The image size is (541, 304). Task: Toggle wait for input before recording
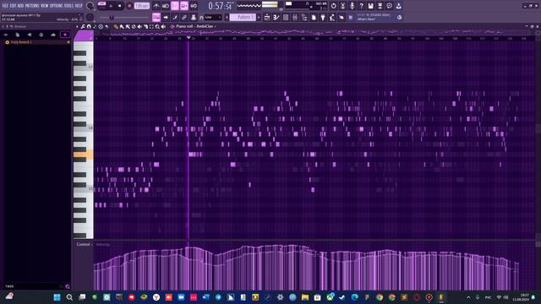tap(166, 6)
